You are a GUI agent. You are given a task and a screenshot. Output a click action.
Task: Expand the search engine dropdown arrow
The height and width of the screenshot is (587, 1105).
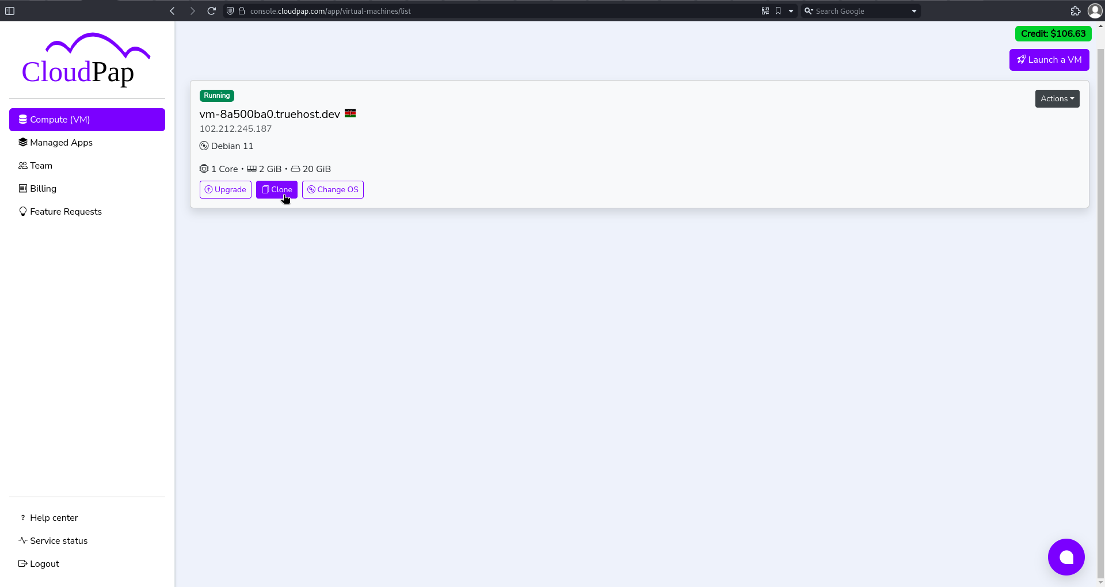pos(914,10)
